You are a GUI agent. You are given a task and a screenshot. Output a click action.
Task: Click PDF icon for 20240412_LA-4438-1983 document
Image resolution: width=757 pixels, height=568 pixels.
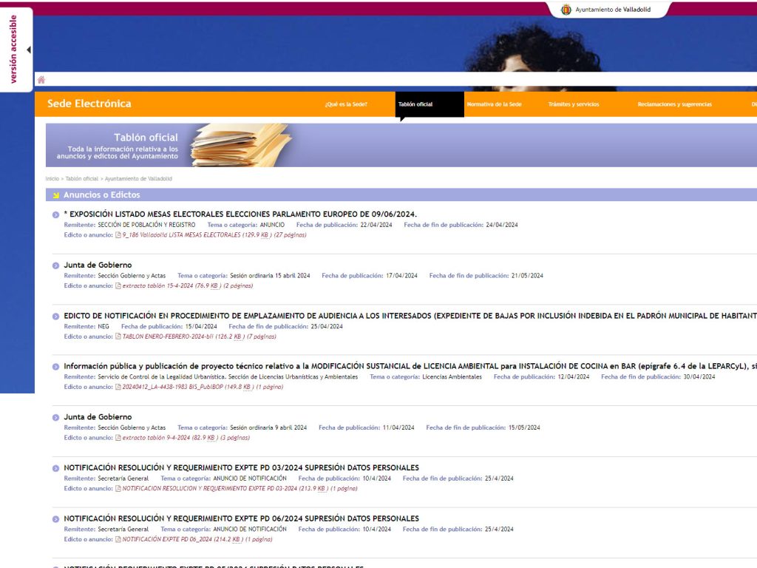click(118, 387)
